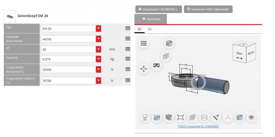
Task: Start the rotation animation play icon
Action: [x=145, y=117]
